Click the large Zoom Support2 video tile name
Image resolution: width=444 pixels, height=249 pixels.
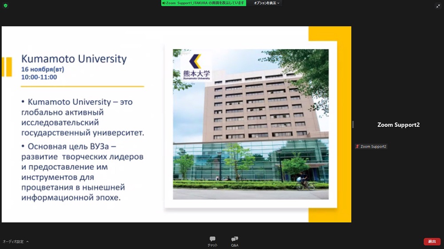(398, 124)
